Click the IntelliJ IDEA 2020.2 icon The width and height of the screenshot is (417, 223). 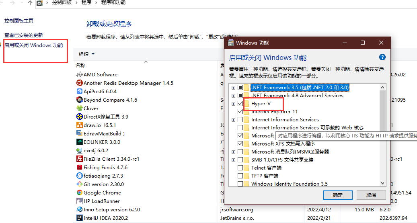click(79, 218)
